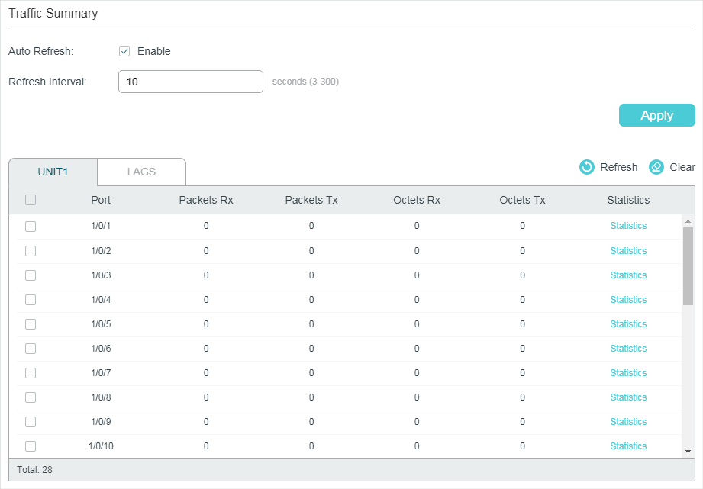Screen dimensions: 703x489
Task: Click the Octets Tx column header
Action: tap(522, 200)
